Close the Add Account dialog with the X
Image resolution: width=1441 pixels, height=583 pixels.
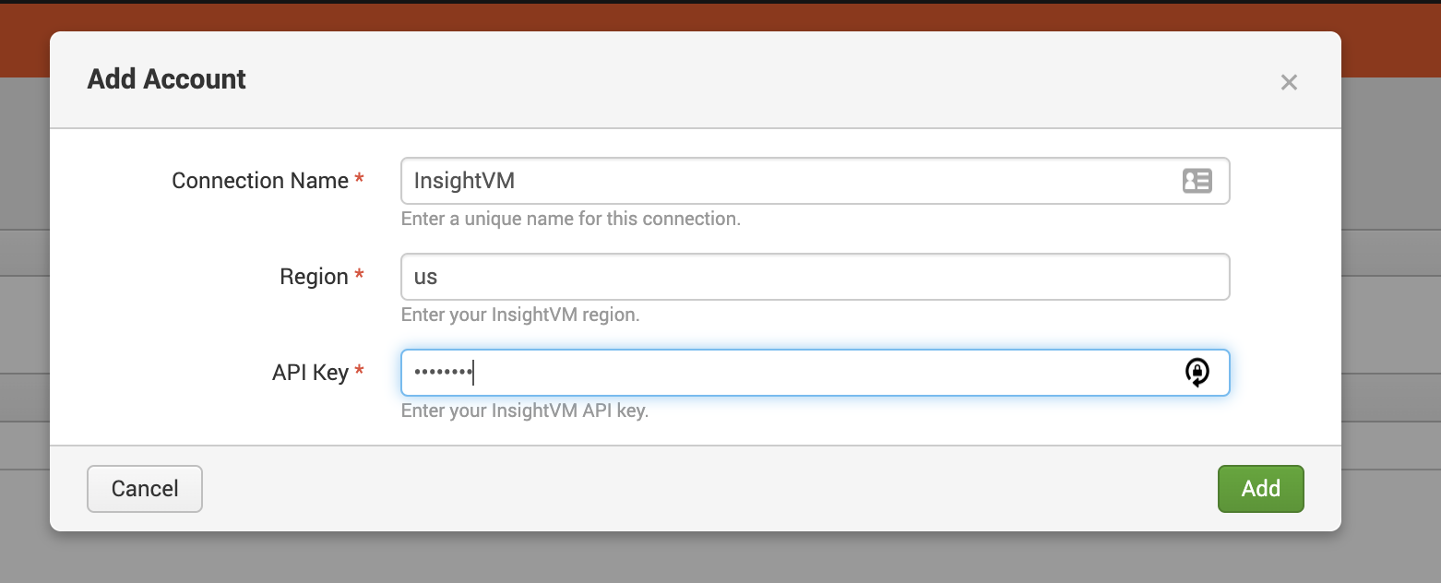(x=1289, y=82)
